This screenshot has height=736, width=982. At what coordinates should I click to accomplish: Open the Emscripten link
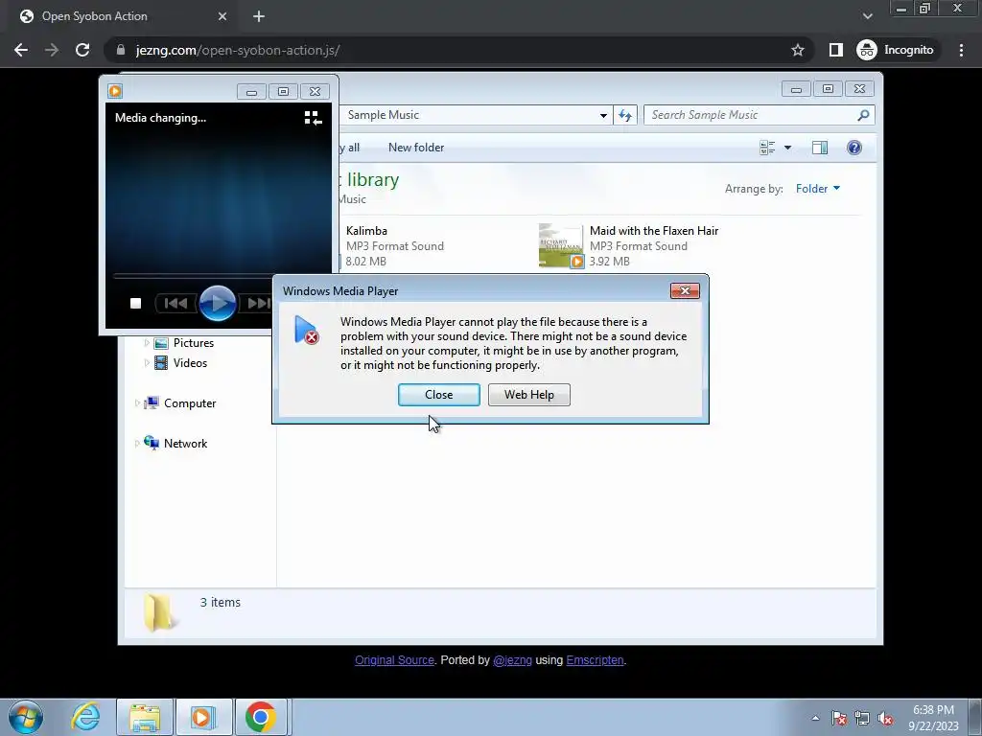point(595,660)
